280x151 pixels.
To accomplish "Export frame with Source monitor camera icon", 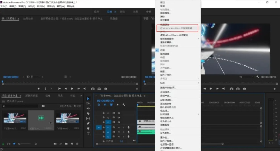I will [106, 89].
